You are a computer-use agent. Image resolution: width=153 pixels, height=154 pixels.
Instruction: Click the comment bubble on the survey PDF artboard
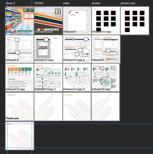point(46,40)
